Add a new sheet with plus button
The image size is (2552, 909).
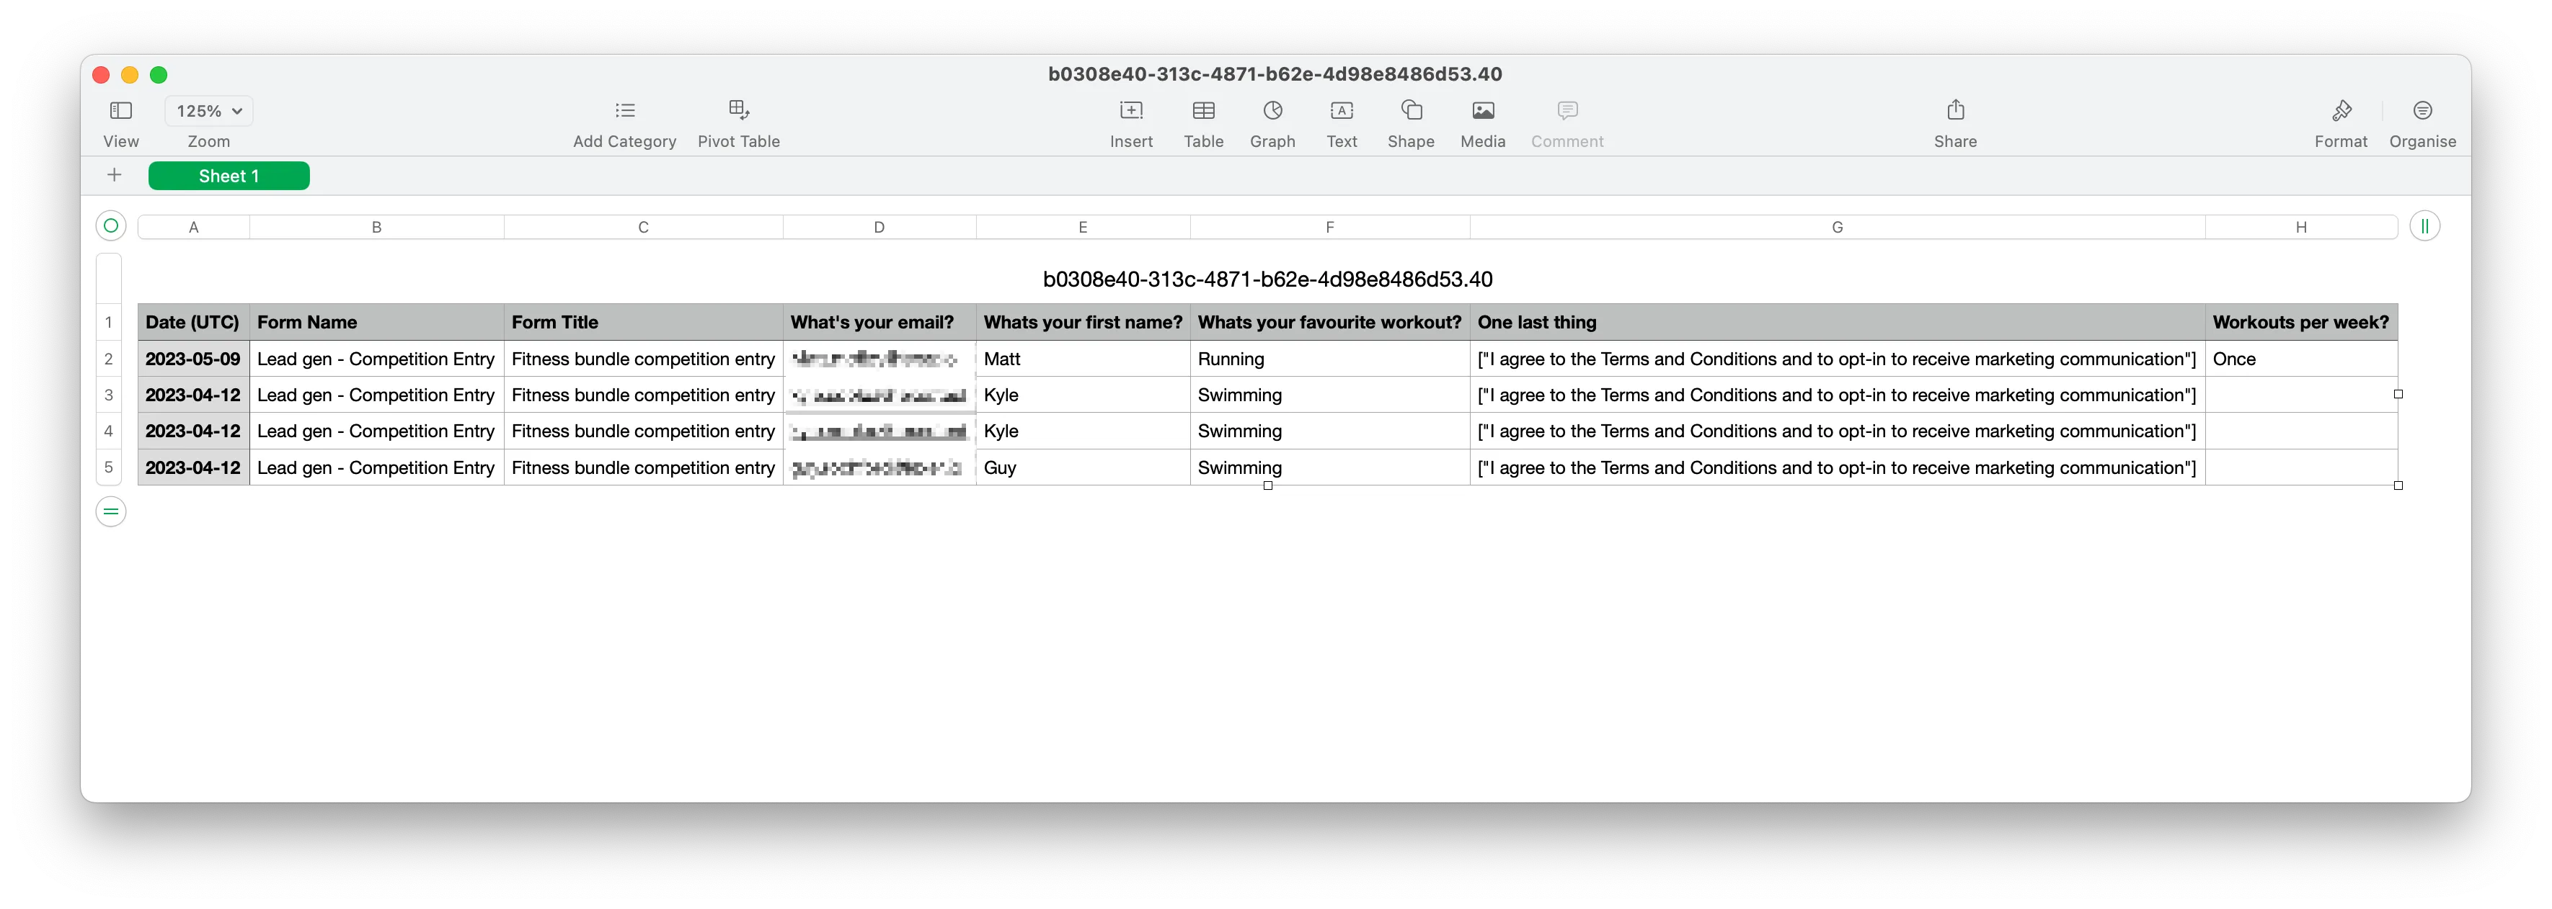[x=115, y=176]
